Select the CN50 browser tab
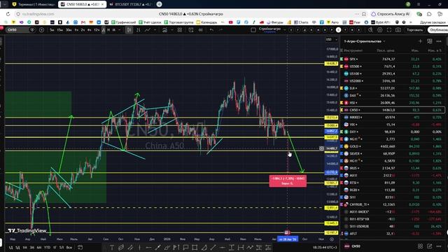 tap(83, 4)
